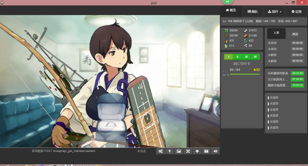Screen dimensions: 308x166
Task: Take a screenshot with the camera icon
Action: [x=206, y=151]
